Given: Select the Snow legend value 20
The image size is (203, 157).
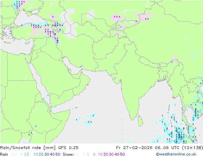Looking at the screenshot, I should (106, 154).
